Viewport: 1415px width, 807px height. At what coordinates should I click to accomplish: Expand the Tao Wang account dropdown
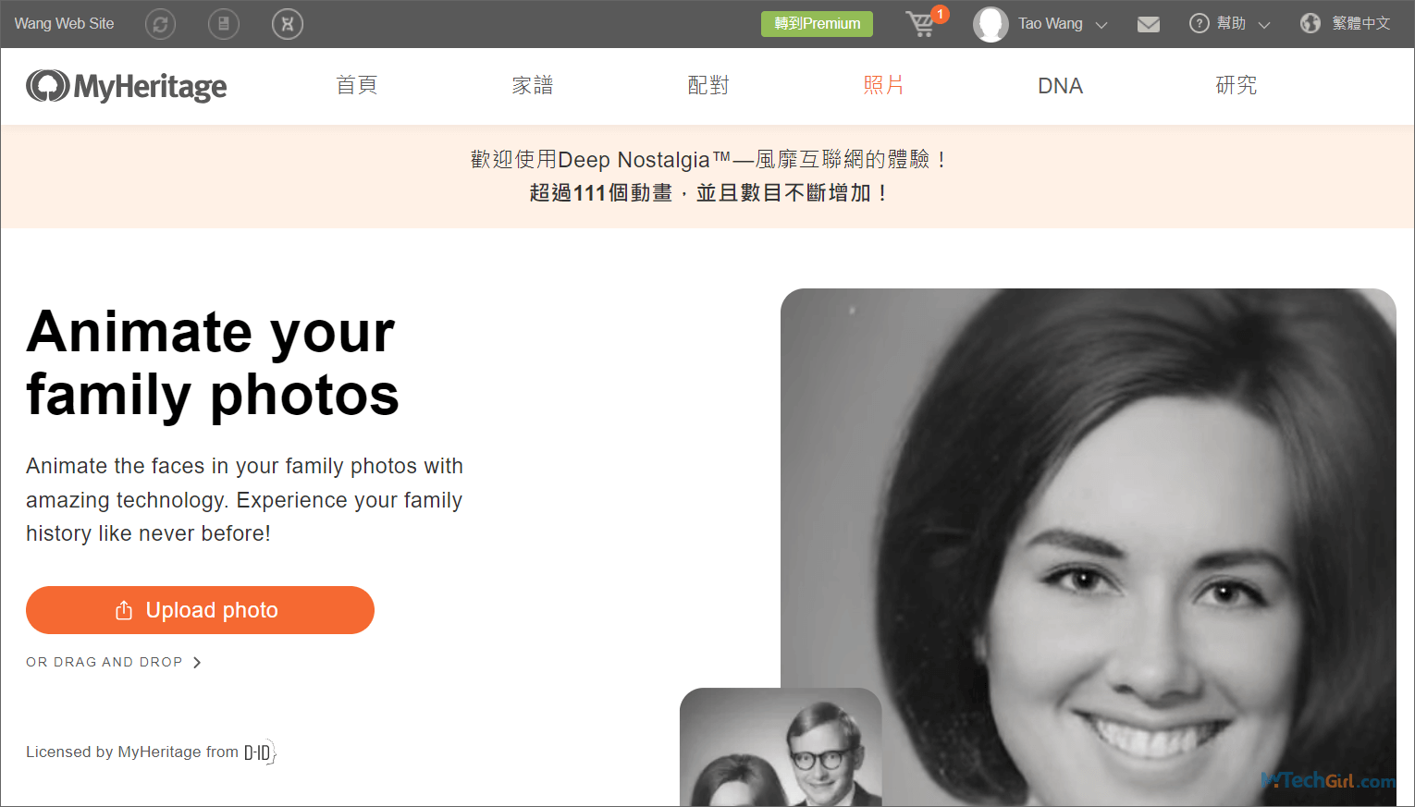1101,25
